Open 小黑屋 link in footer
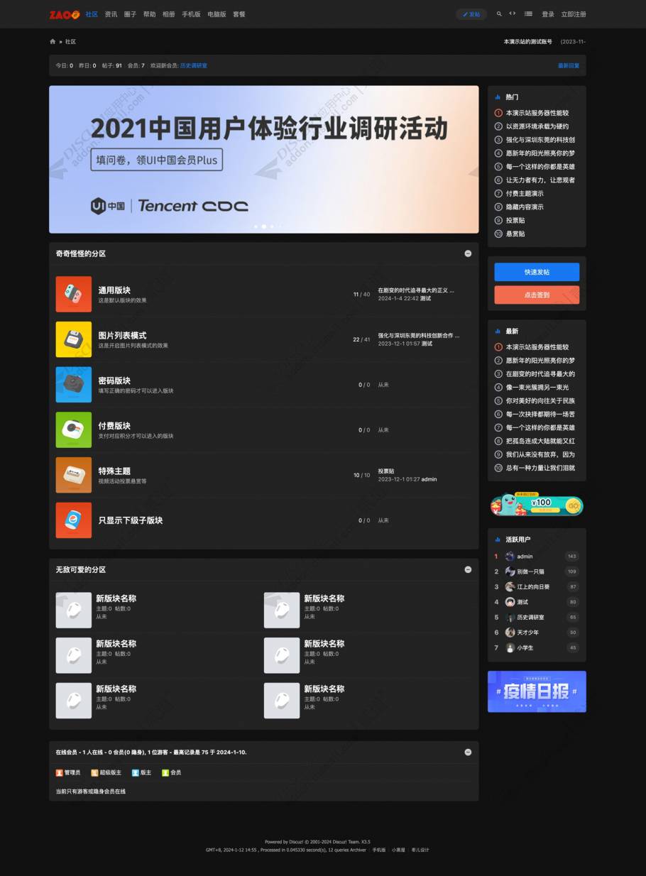This screenshot has width=646, height=876. coord(398,850)
